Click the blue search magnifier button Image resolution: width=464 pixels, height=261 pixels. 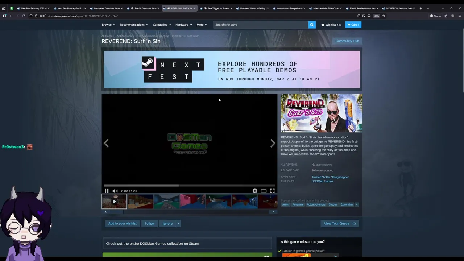point(312,25)
